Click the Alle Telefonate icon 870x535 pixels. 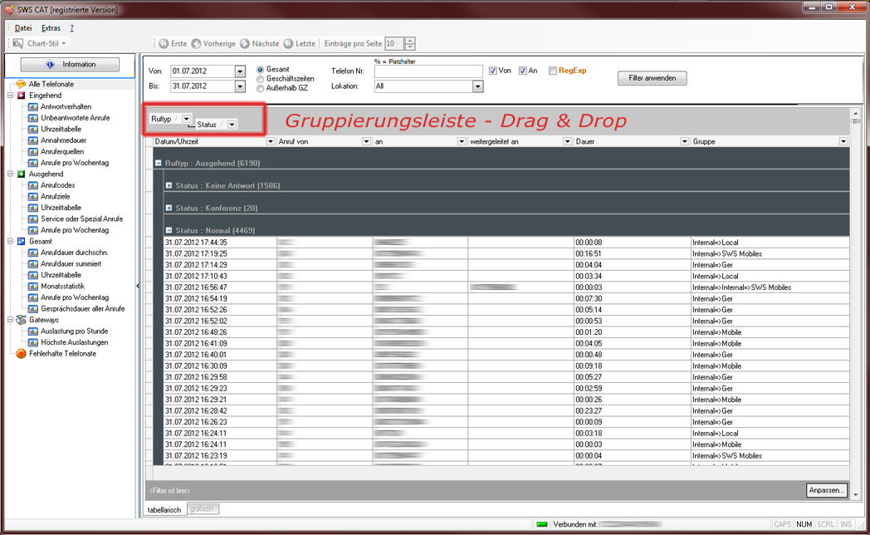[x=21, y=85]
